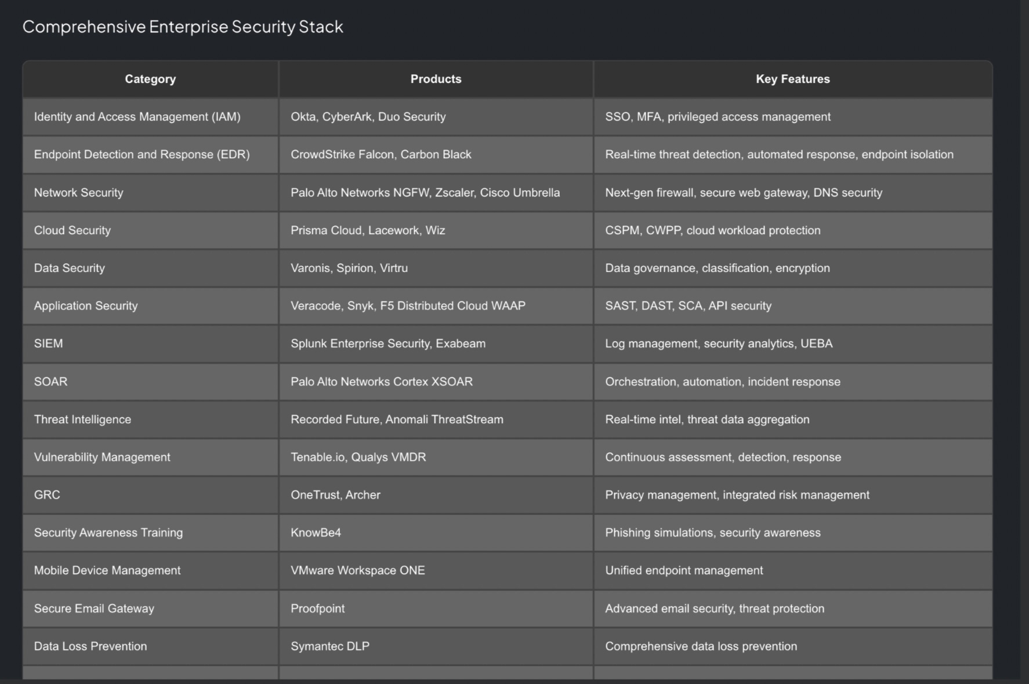Select the Vulnerability Management category cell
The height and width of the screenshot is (684, 1029).
point(150,457)
